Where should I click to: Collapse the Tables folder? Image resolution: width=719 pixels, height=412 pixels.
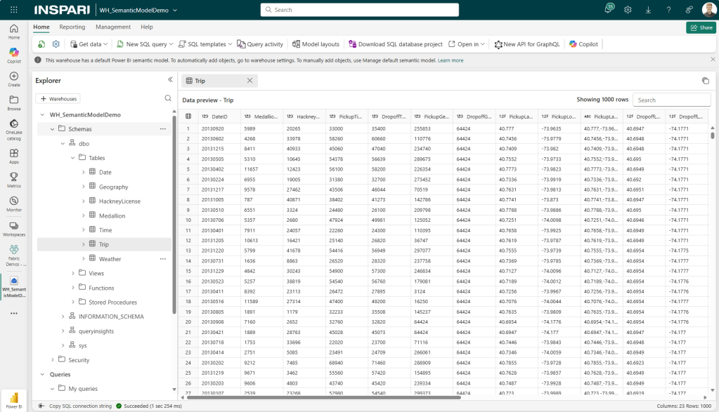coord(73,158)
